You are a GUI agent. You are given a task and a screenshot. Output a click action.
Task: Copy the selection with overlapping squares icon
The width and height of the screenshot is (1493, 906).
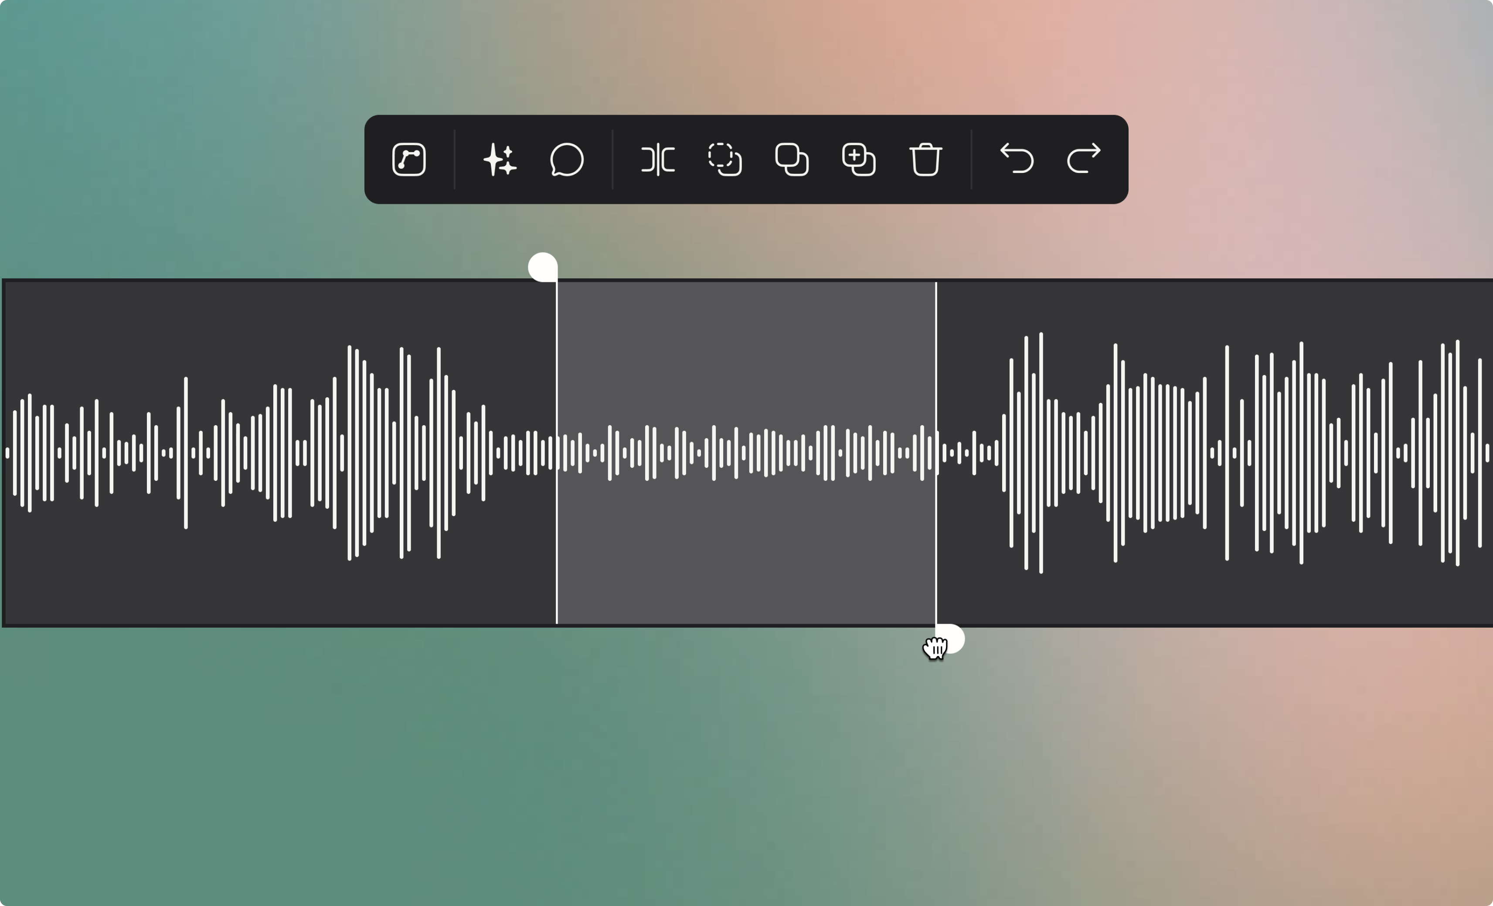tap(792, 159)
